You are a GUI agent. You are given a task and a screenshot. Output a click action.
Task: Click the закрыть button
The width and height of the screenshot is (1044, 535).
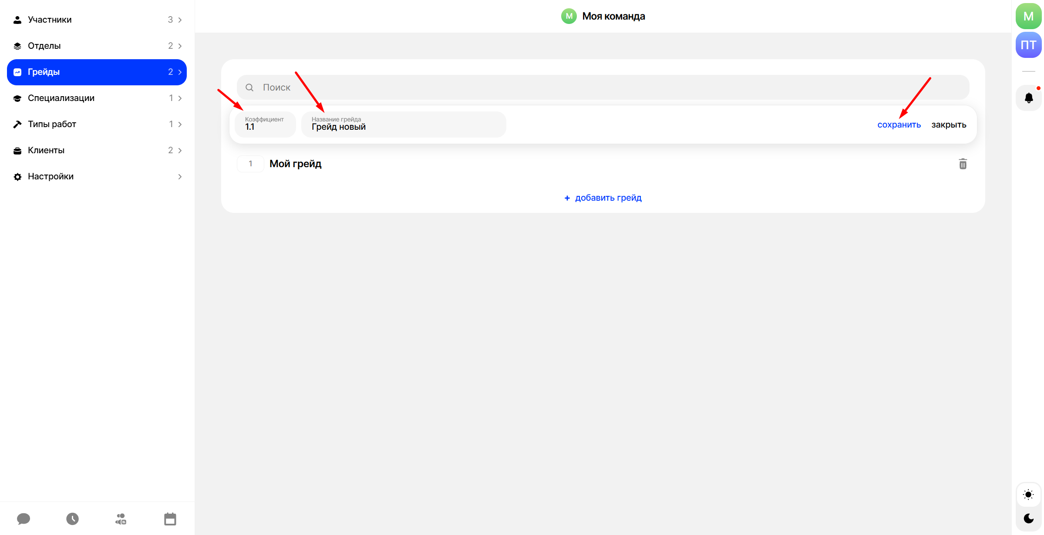(949, 125)
